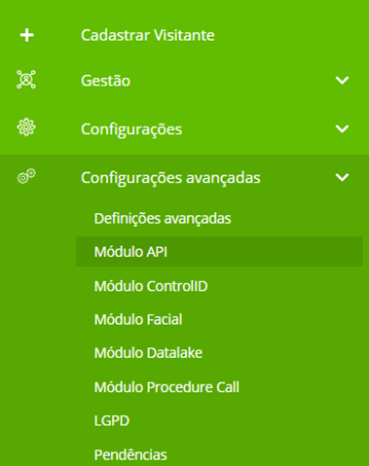Image resolution: width=369 pixels, height=466 pixels.
Task: Click the Configurações avançadas menu label
Action: [170, 178]
